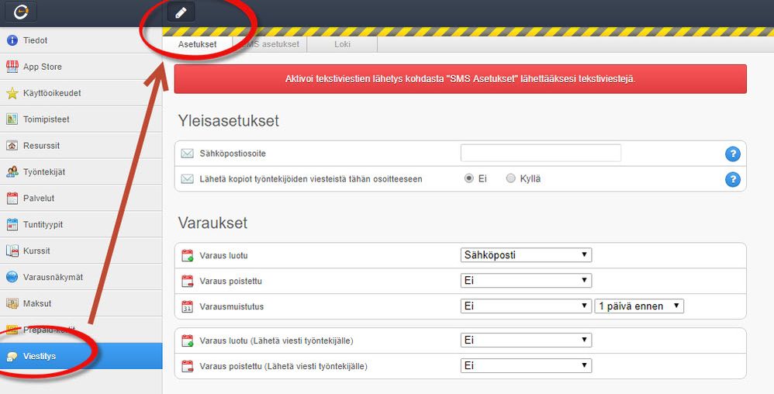Go to Palvelut section
Screen dimensions: 774x394
tap(81, 199)
